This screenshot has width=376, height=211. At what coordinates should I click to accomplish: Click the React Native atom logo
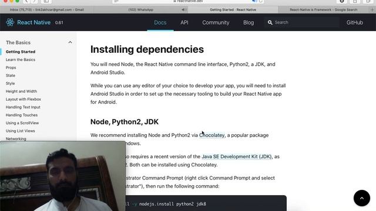[x=10, y=22]
